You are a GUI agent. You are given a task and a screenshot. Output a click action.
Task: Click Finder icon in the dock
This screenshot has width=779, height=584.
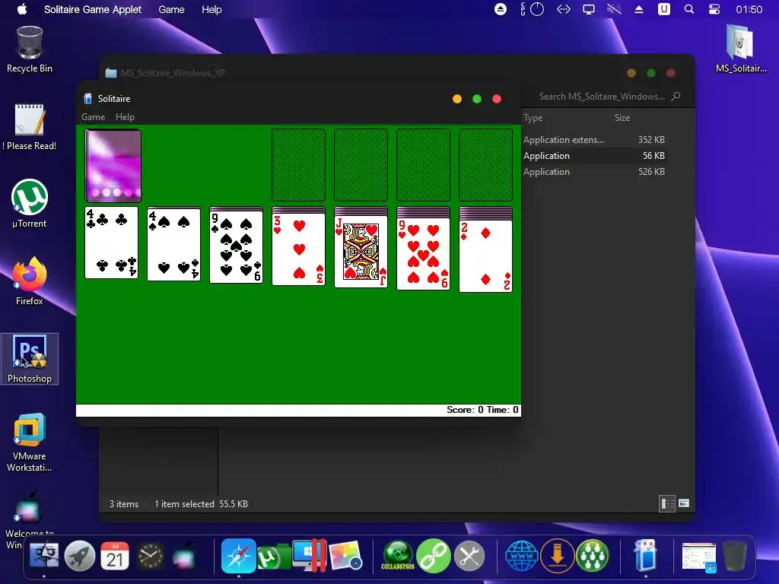pos(44,556)
